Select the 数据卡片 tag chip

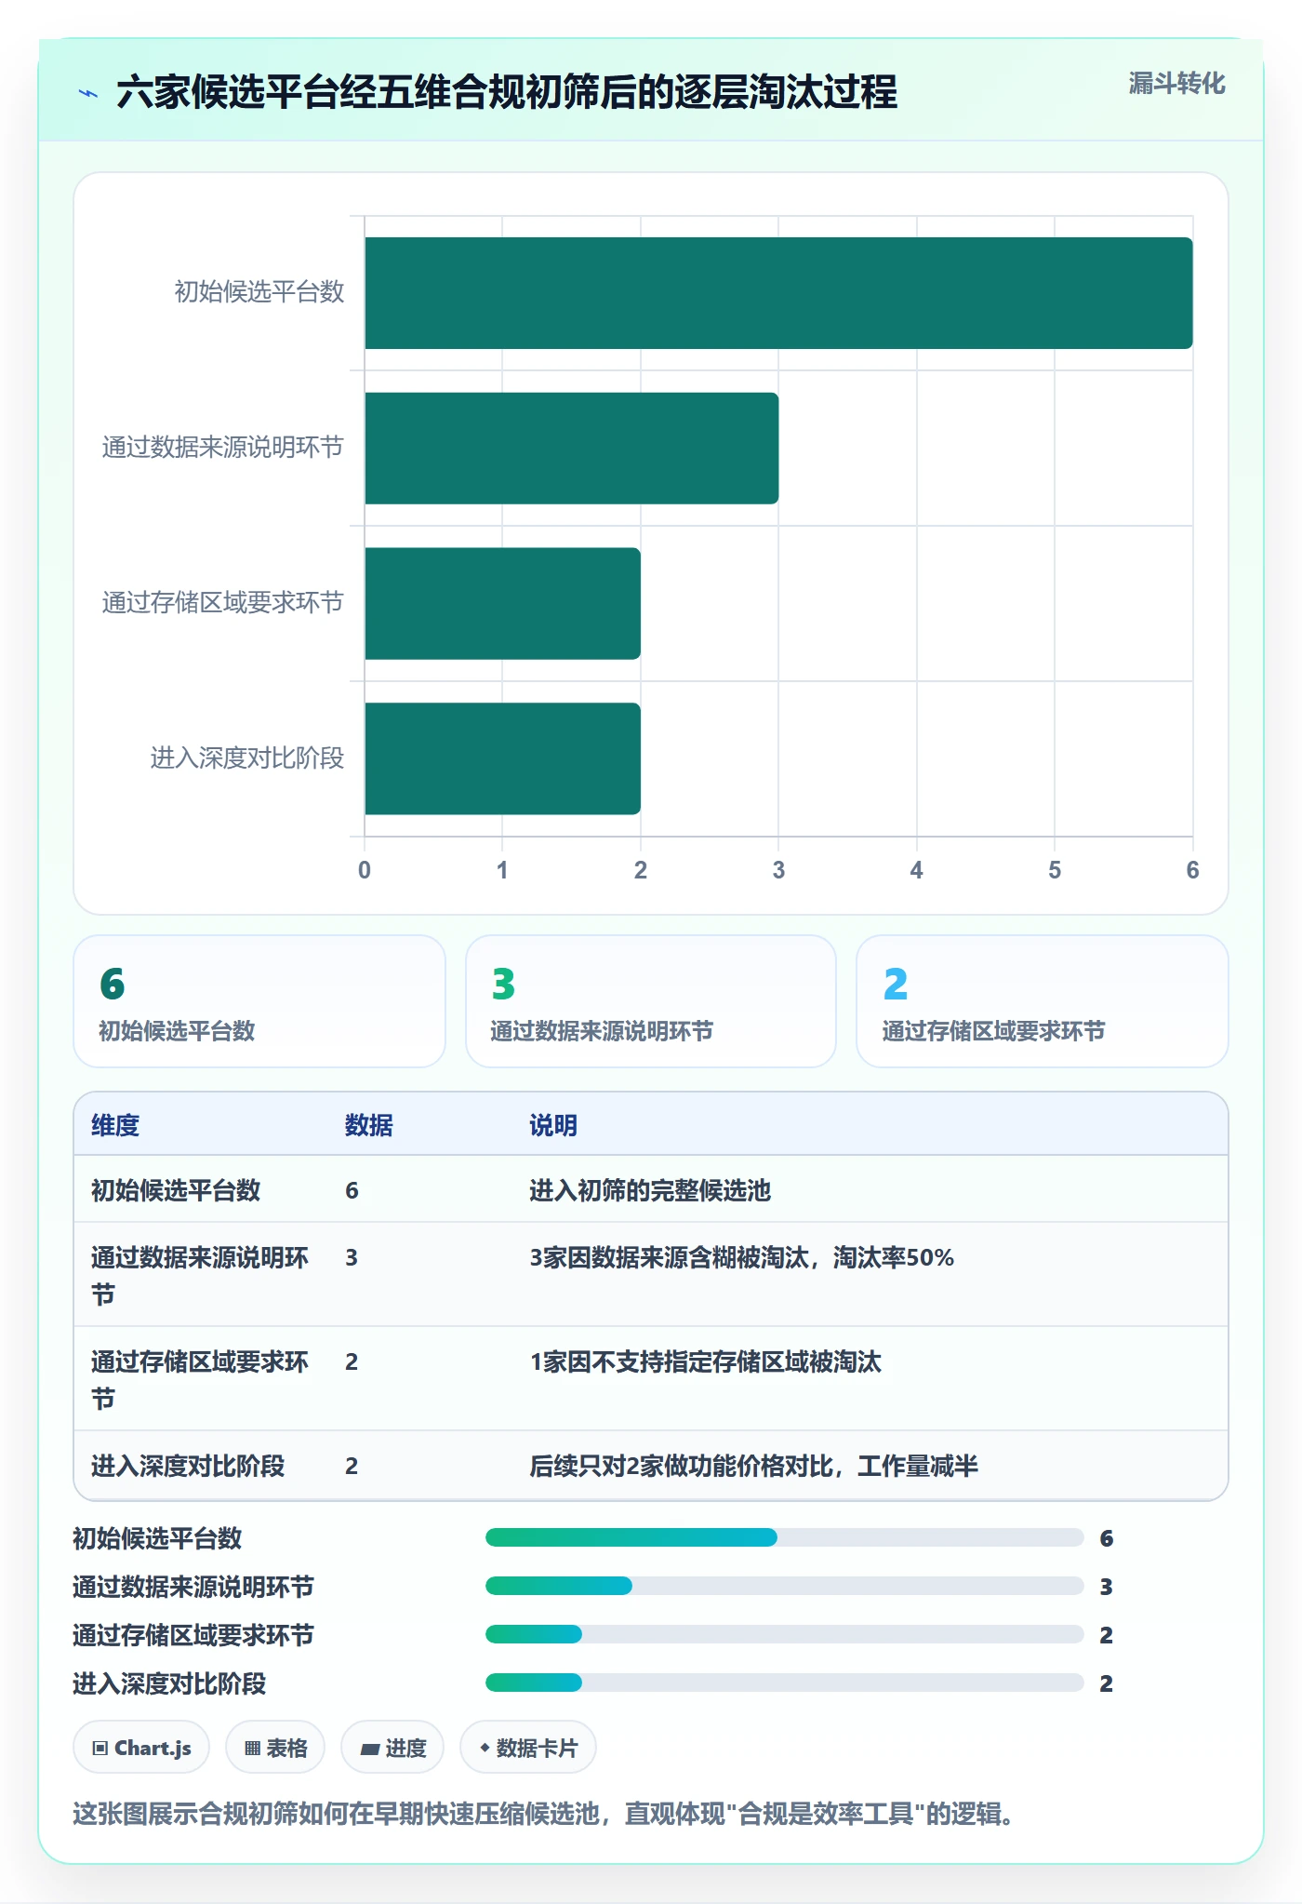(528, 1748)
